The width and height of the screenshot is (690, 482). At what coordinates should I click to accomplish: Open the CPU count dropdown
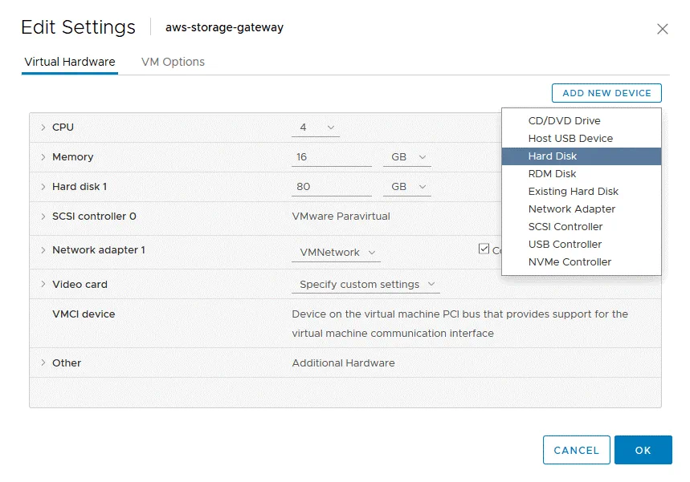coord(316,128)
